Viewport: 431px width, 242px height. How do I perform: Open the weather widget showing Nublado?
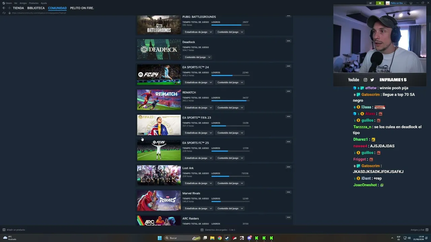[x=10, y=238]
